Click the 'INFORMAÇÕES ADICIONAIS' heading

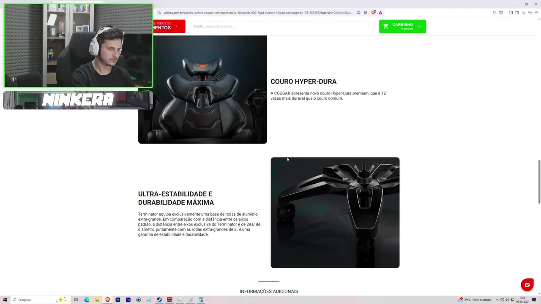point(269,291)
